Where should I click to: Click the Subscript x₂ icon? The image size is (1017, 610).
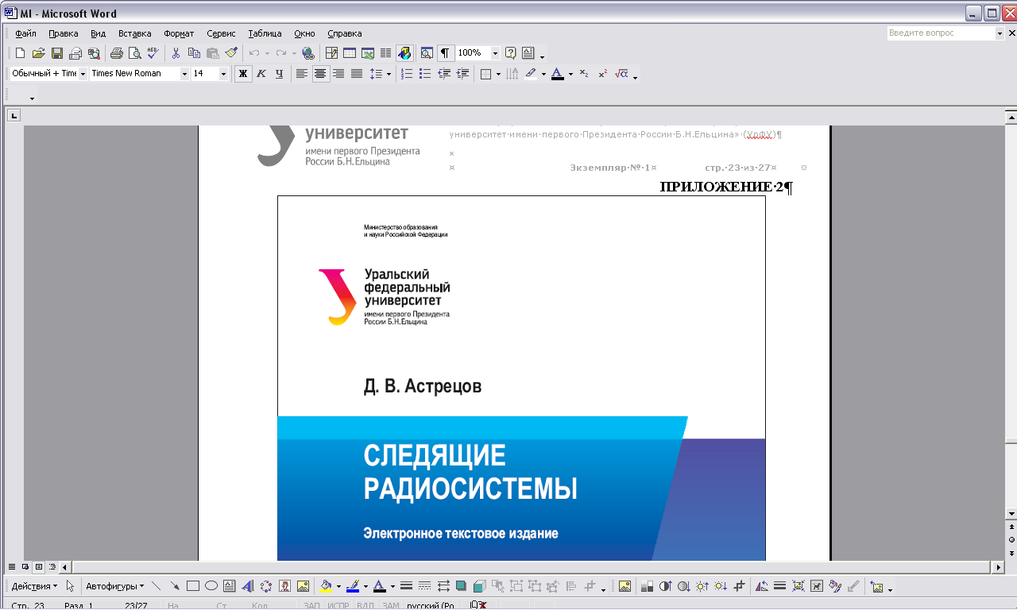pyautogui.click(x=584, y=74)
